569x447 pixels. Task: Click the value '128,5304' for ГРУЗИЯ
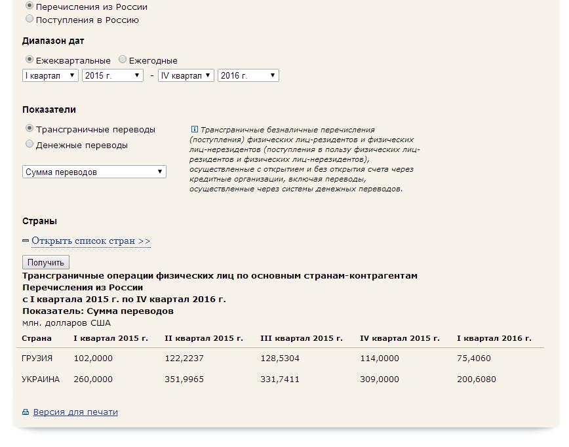click(x=280, y=359)
